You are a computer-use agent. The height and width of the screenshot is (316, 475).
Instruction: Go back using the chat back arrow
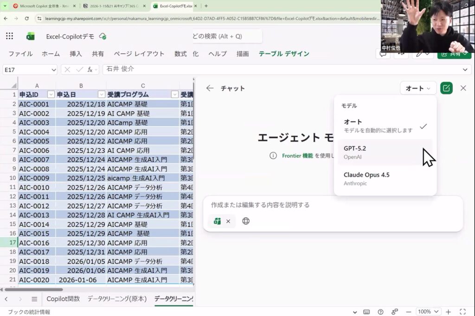click(210, 88)
